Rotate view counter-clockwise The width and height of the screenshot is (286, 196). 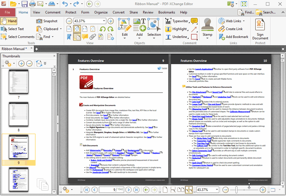pos(102,29)
